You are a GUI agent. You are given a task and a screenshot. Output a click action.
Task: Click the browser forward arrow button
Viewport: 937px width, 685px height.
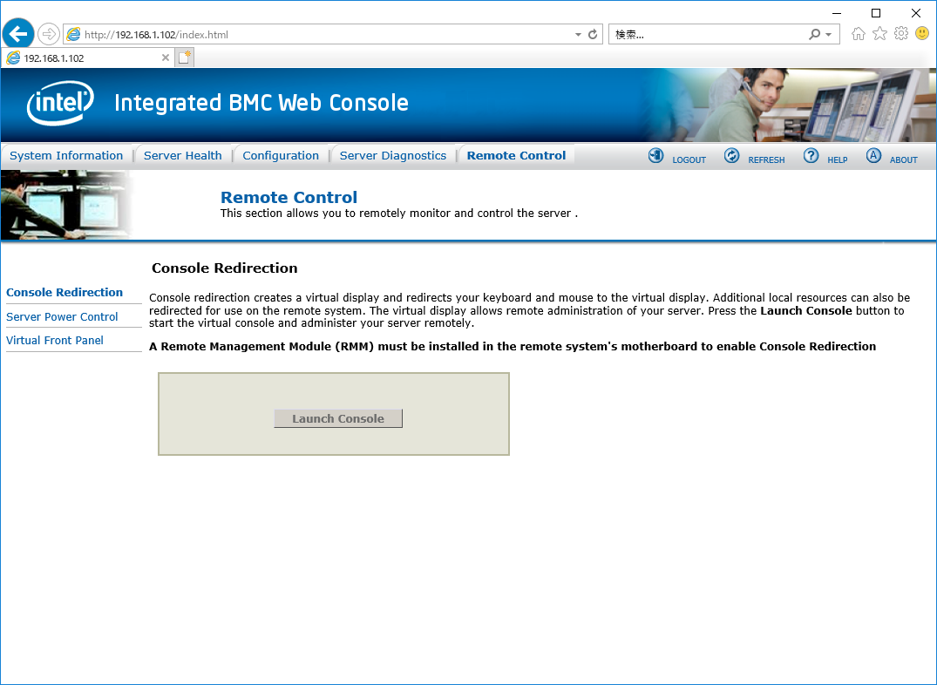click(49, 34)
